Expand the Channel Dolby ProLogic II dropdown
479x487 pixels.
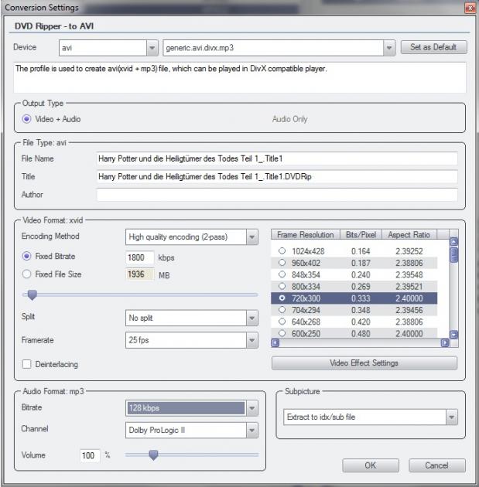251,430
